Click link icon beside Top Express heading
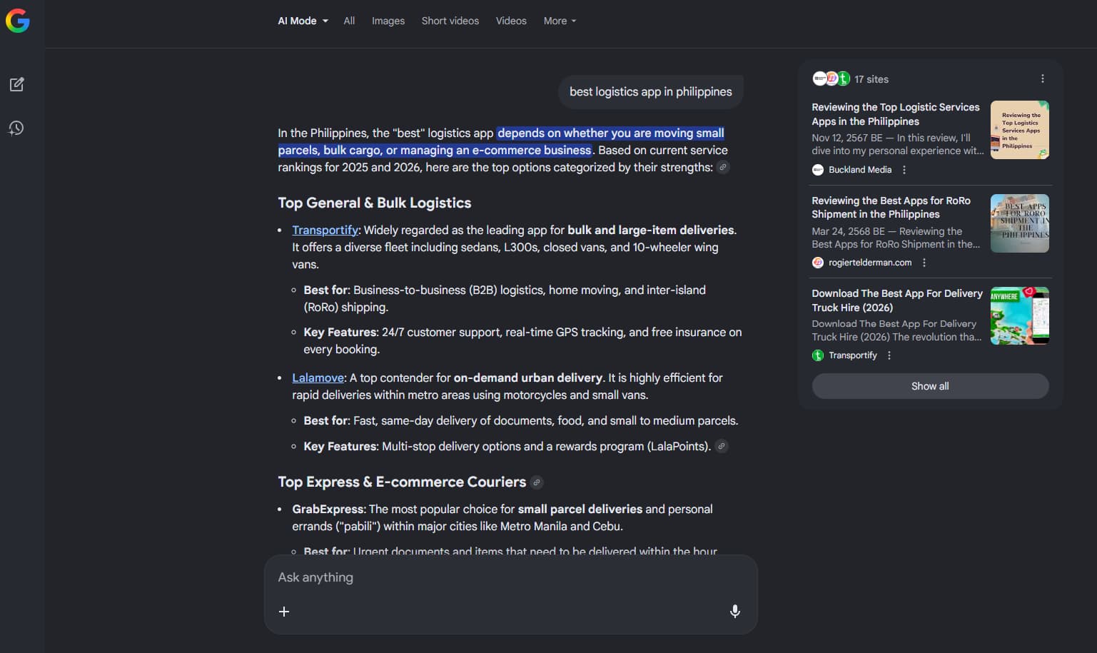The height and width of the screenshot is (653, 1097). pos(537,482)
